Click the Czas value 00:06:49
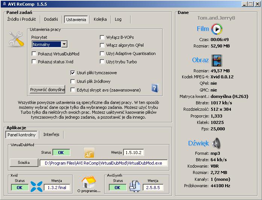Image resolution: width=262 pixels, height=200 pixels. tap(219, 40)
